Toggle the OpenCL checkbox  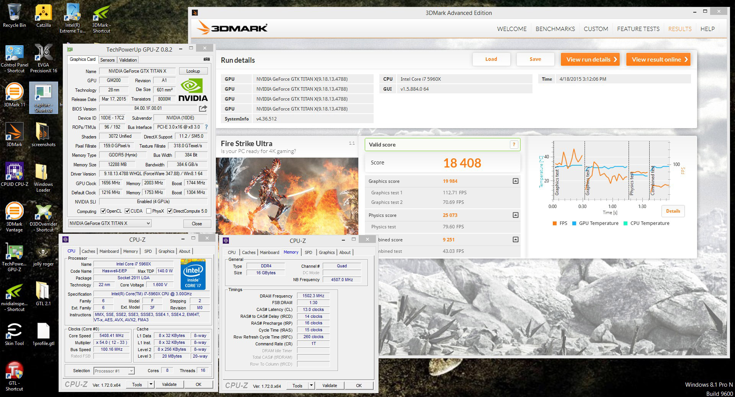pos(103,211)
